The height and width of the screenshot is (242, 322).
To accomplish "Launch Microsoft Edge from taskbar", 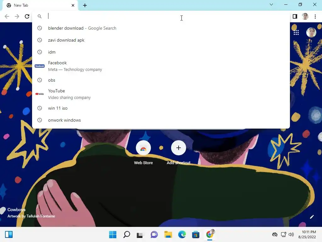I will coord(182,234).
